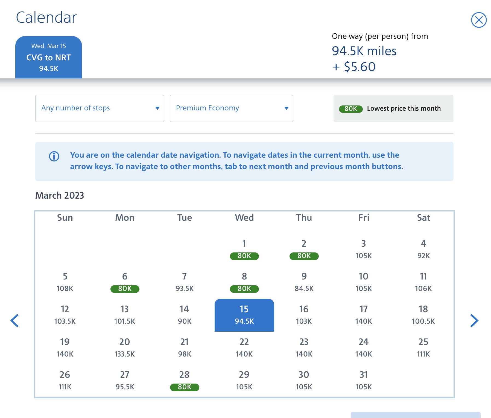Select March 9 at 84.5K

[304, 282]
